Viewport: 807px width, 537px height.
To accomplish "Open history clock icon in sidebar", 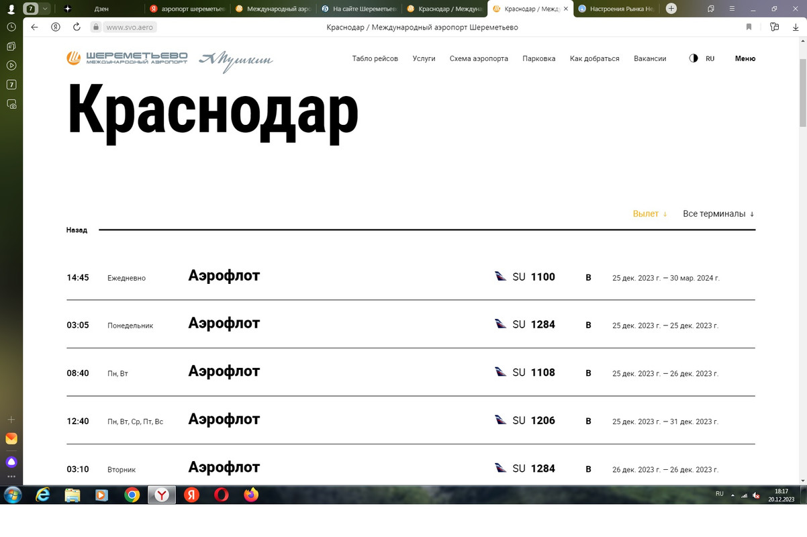I will tap(11, 27).
